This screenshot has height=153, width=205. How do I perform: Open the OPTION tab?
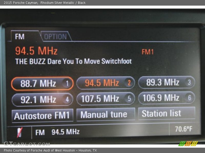tap(56, 36)
